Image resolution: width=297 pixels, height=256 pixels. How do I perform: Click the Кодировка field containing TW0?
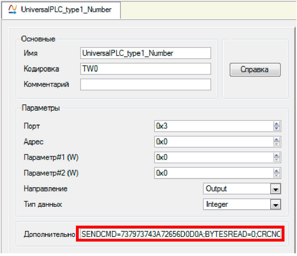tap(145, 69)
